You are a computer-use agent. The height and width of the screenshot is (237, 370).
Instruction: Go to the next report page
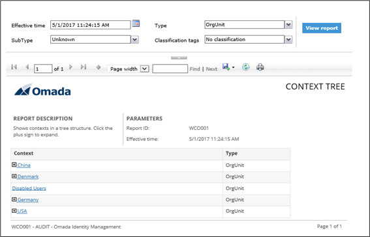tap(70, 67)
